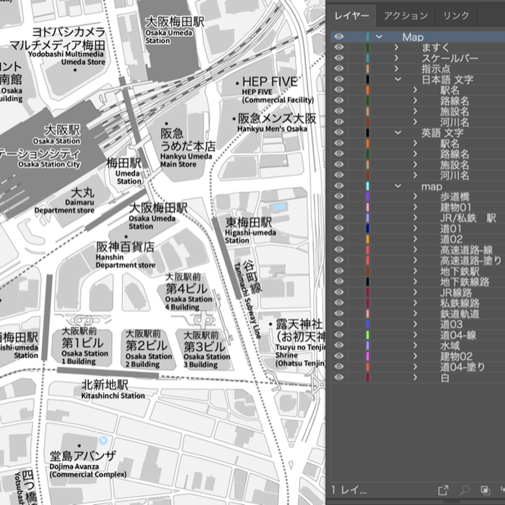Toggle the eye icon for 水域
The height and width of the screenshot is (505, 505).
tap(339, 345)
